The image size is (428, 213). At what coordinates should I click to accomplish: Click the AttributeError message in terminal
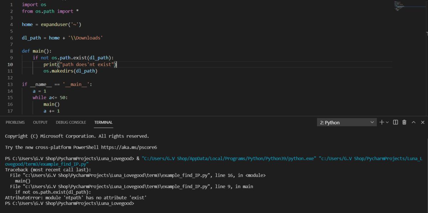tap(76, 197)
